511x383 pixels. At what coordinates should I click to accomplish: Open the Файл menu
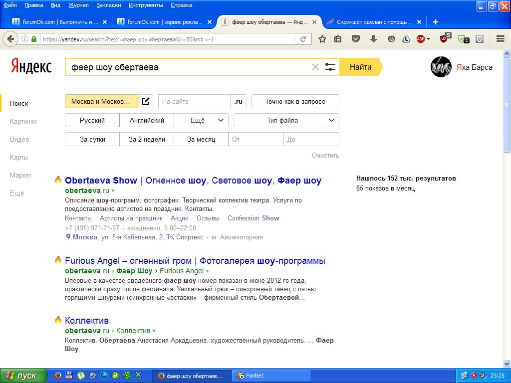coord(10,5)
